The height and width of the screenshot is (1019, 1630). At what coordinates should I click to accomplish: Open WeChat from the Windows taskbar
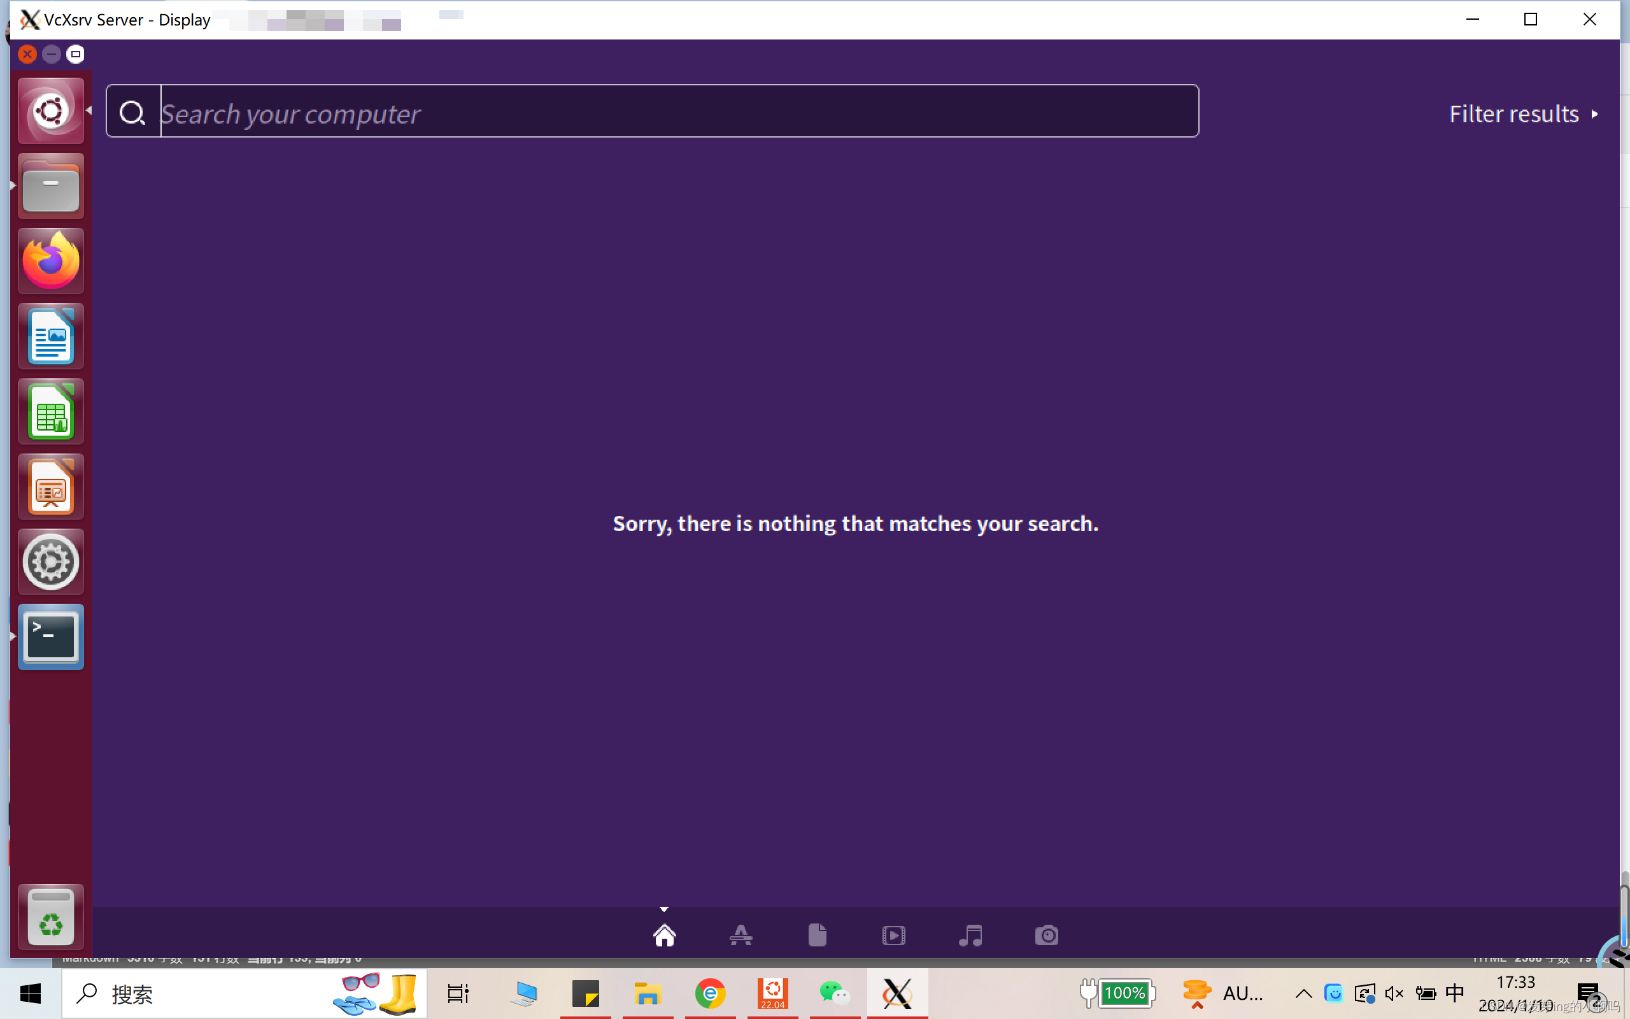(x=835, y=994)
